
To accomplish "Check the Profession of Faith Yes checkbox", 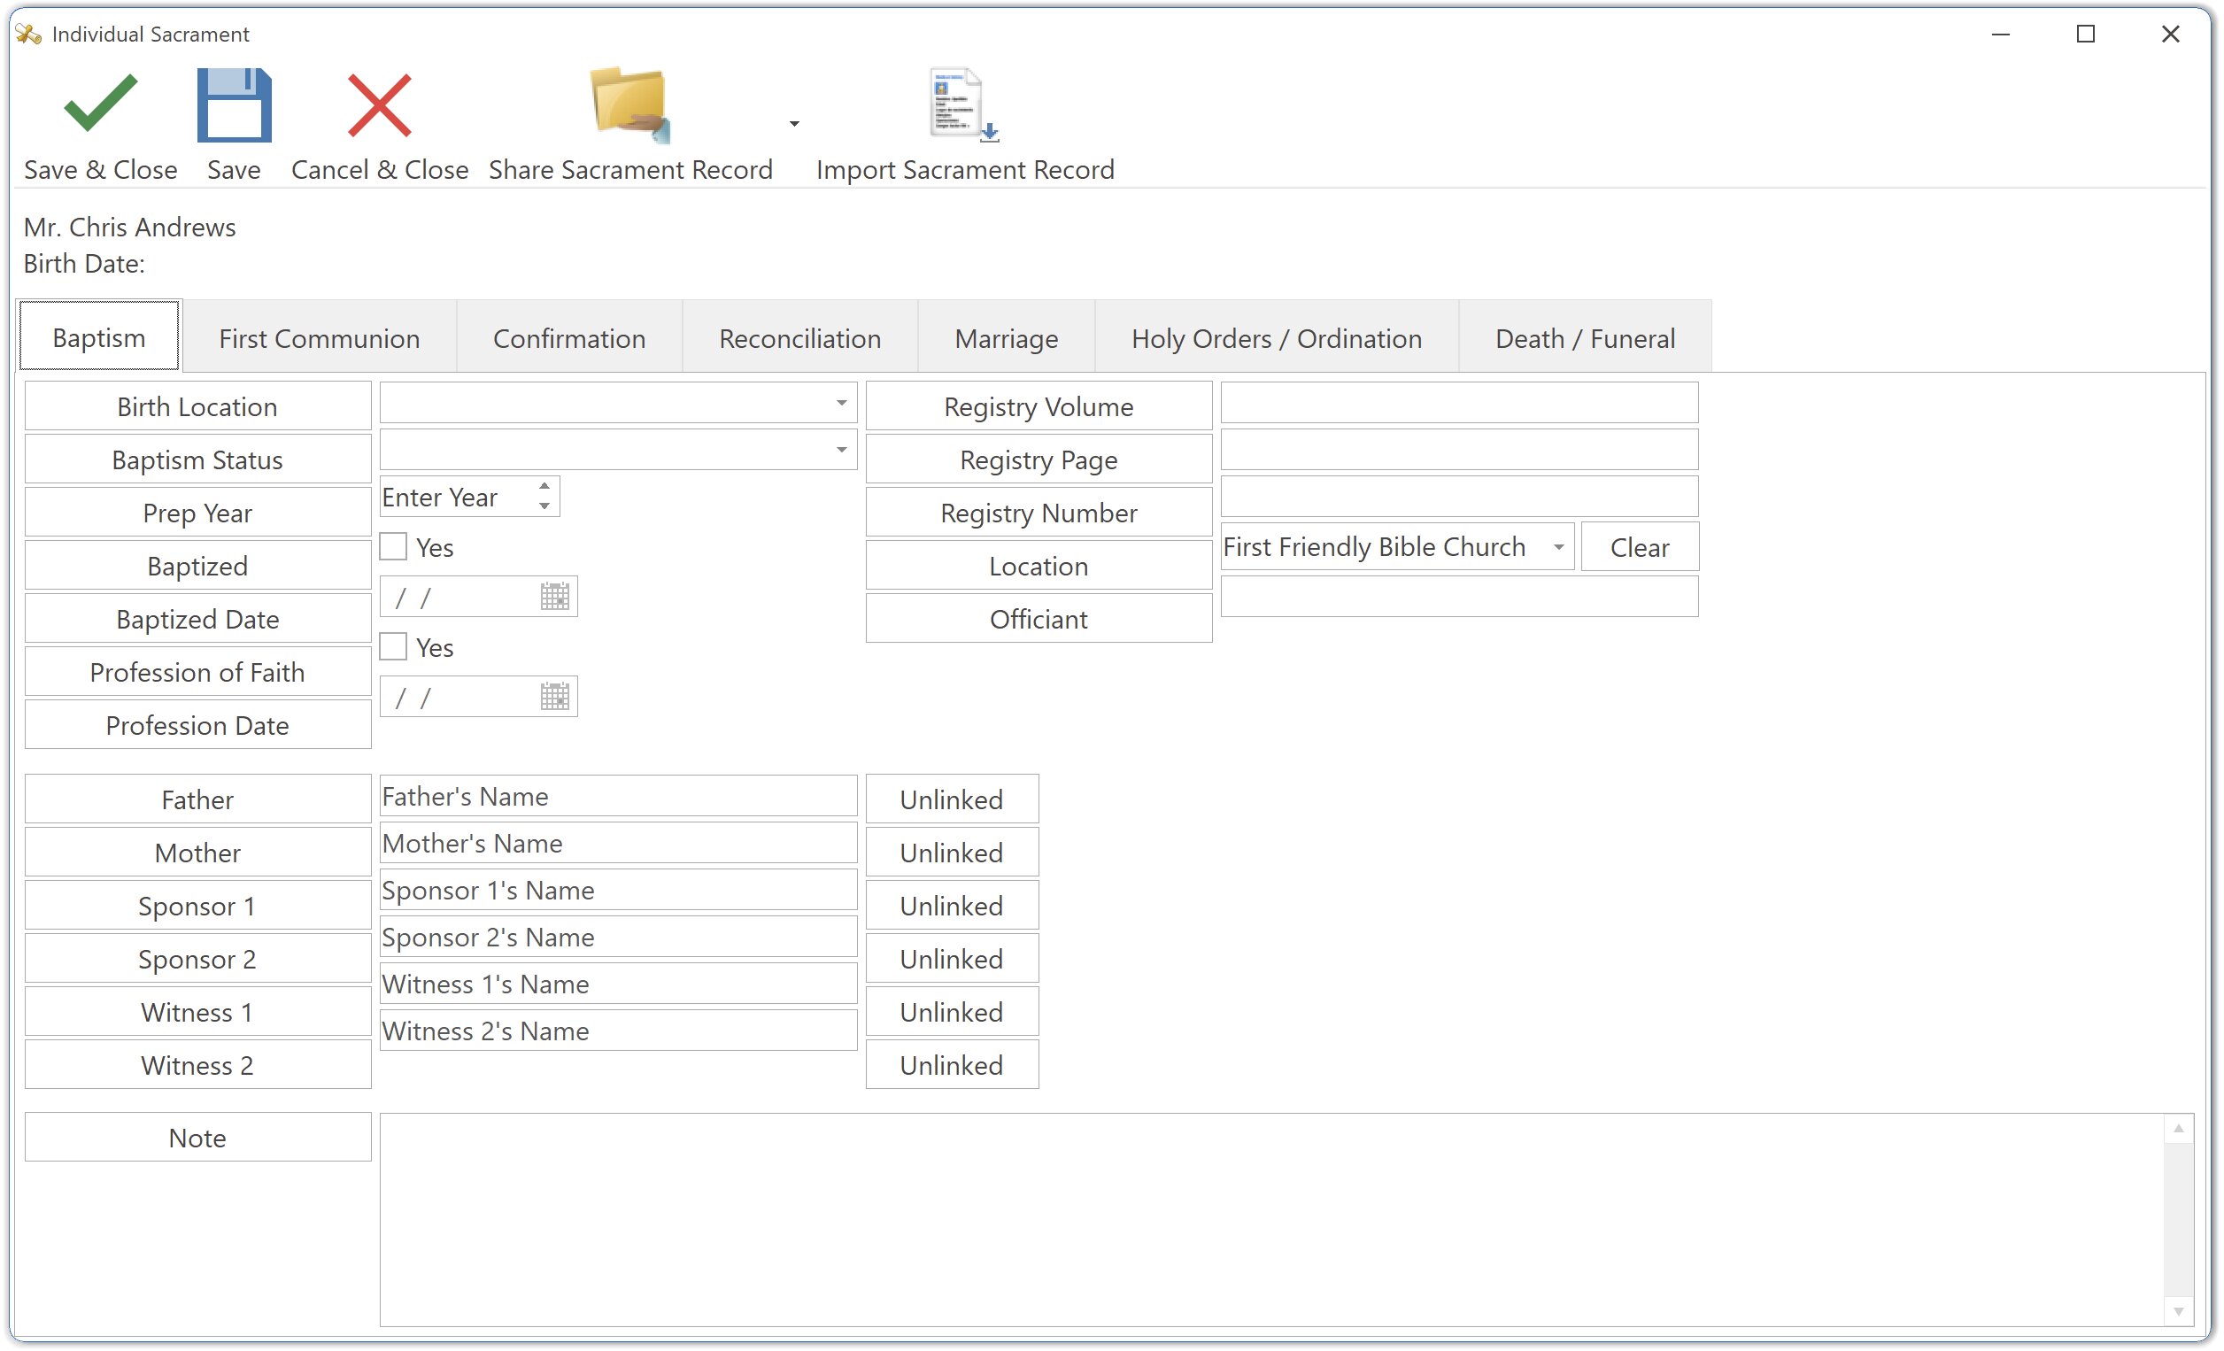I will point(393,647).
